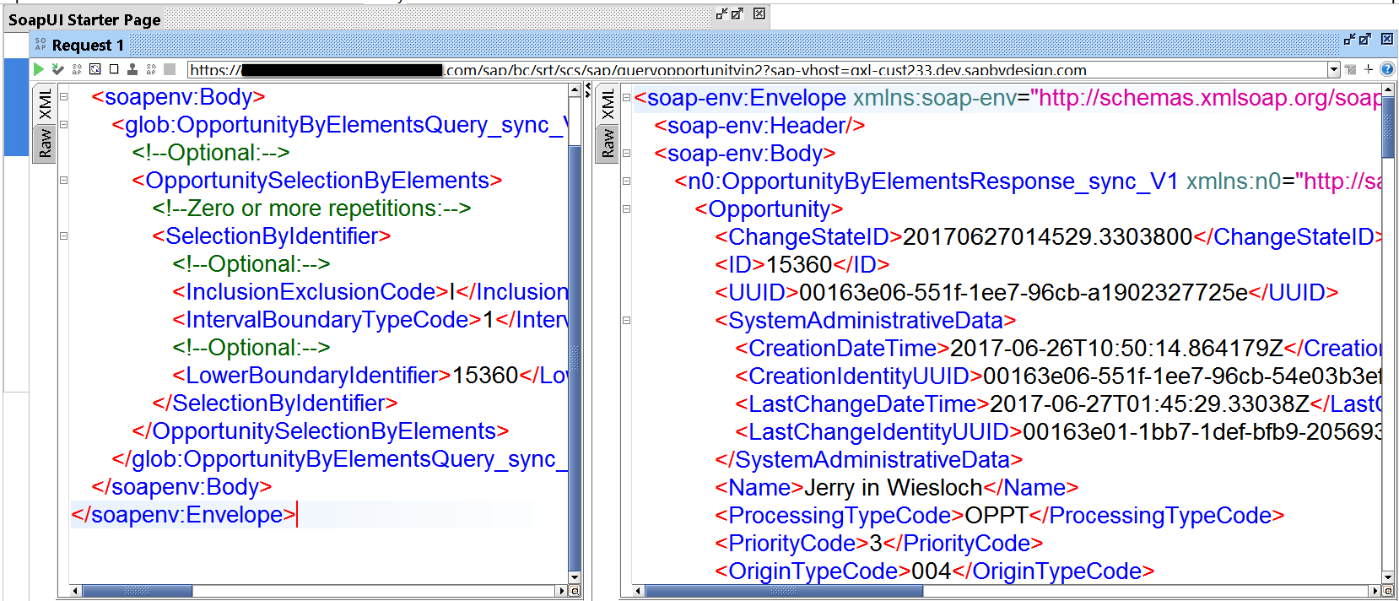This screenshot has width=1399, height=601.
Task: Click the stamp-shaped toolbar icon
Action: click(132, 69)
